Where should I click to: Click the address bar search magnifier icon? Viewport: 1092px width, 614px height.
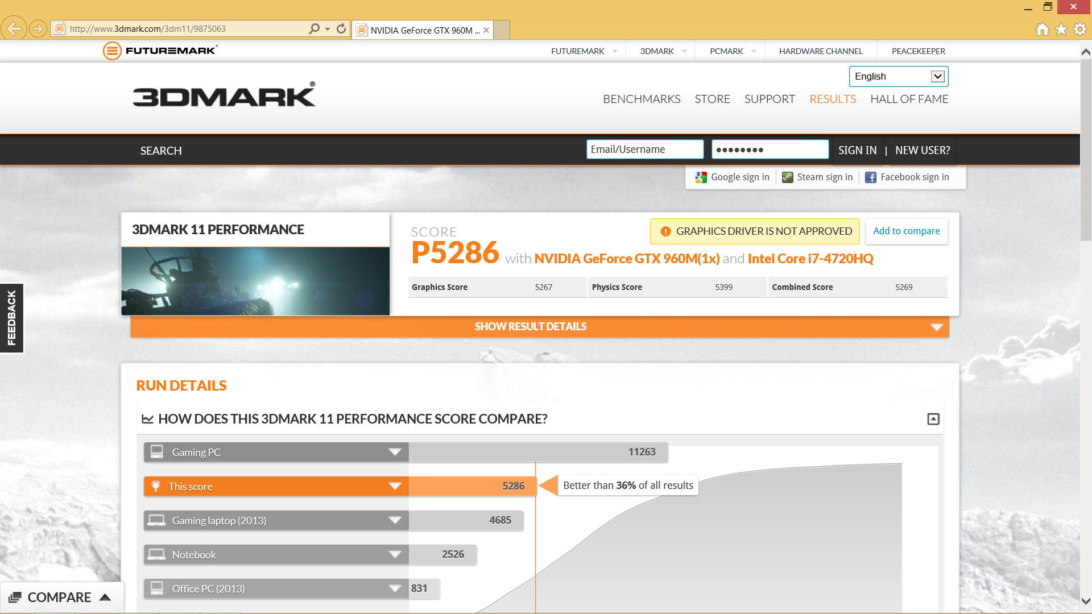click(x=314, y=28)
